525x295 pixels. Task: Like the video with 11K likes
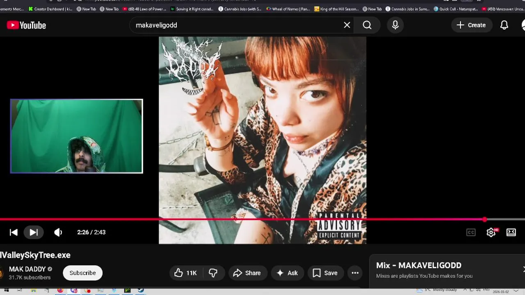click(186, 273)
